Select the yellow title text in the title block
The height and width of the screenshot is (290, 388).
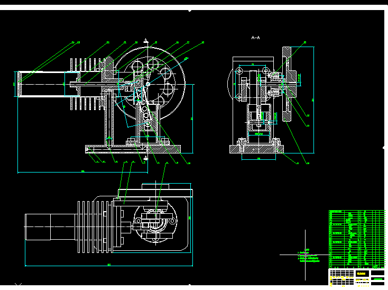pos(362,274)
